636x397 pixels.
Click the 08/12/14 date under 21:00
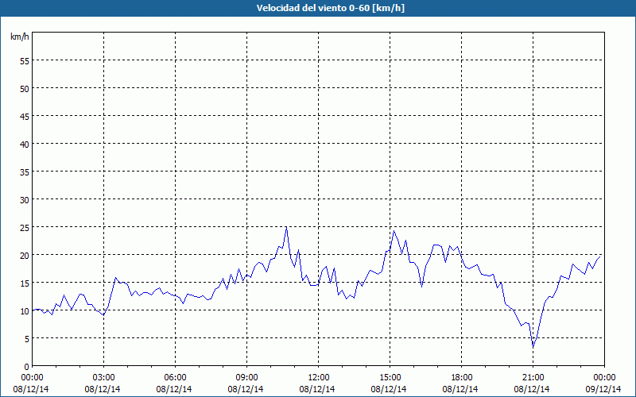pyautogui.click(x=532, y=389)
